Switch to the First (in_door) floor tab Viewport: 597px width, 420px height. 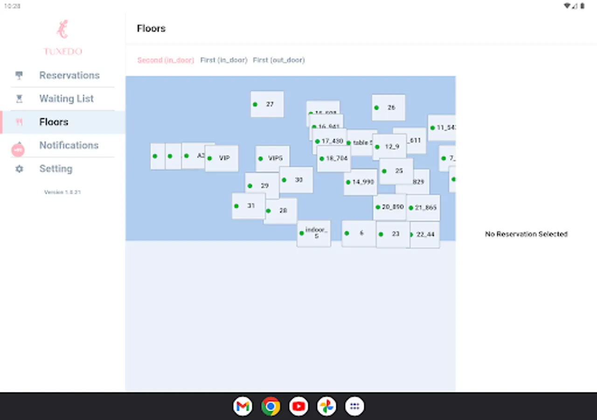tap(223, 60)
